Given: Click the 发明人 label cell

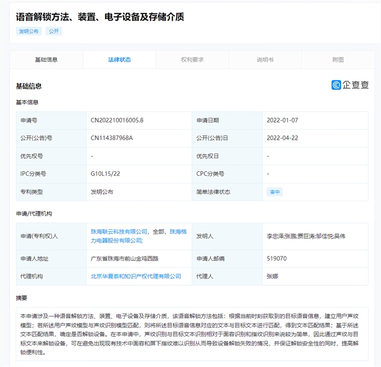Looking at the screenshot, I should [227, 236].
